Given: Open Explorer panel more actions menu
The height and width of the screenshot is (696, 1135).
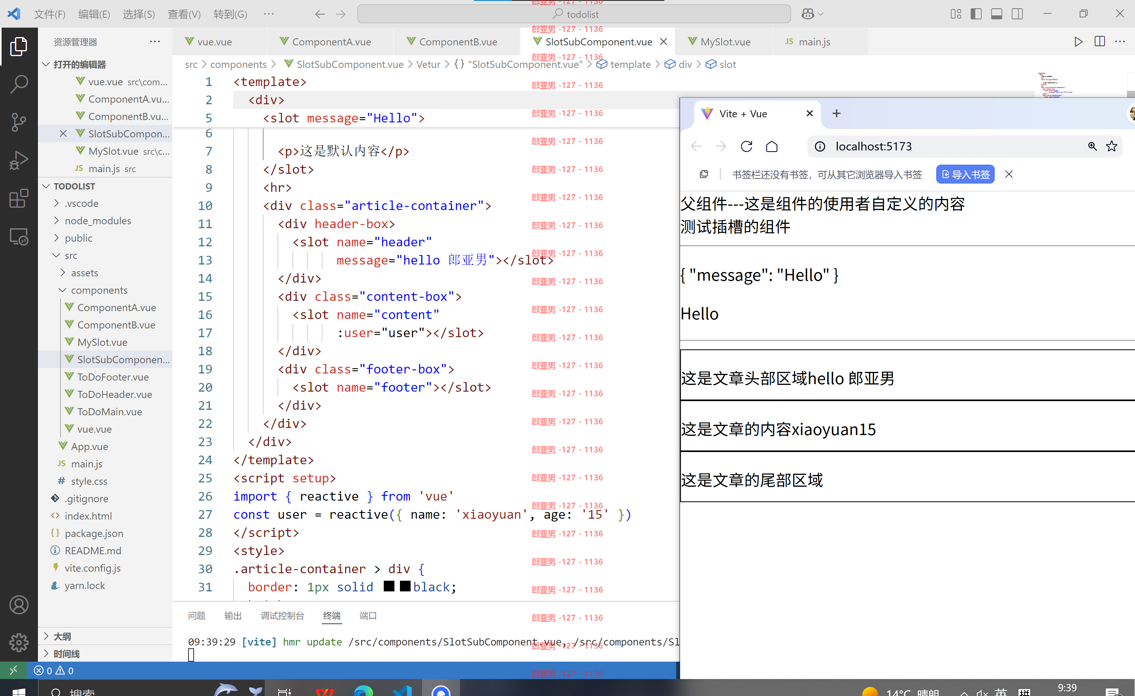Looking at the screenshot, I should click(155, 42).
